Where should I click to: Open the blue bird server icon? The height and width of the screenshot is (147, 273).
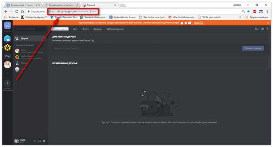pos(7,39)
